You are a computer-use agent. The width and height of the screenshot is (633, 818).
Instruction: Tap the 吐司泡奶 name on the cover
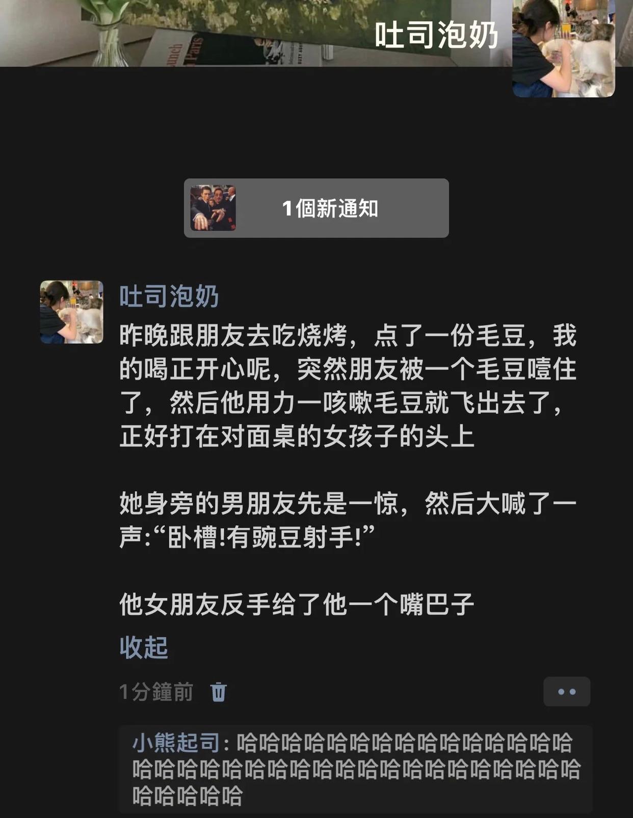436,36
